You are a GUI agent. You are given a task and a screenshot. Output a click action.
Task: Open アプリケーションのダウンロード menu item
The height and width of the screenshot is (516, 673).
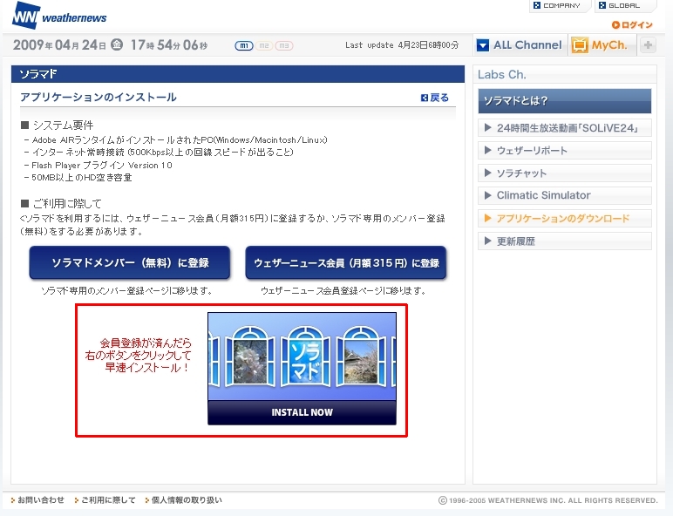[564, 219]
